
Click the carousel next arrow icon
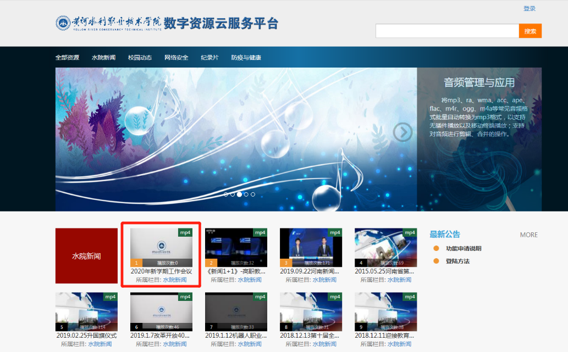click(x=403, y=132)
